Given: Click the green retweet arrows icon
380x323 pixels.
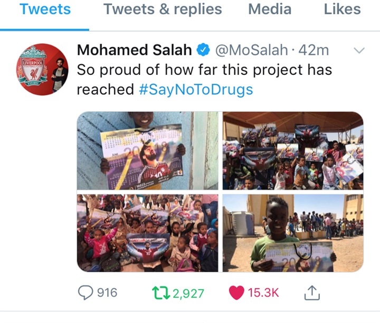Looking at the screenshot, I should click(161, 293).
